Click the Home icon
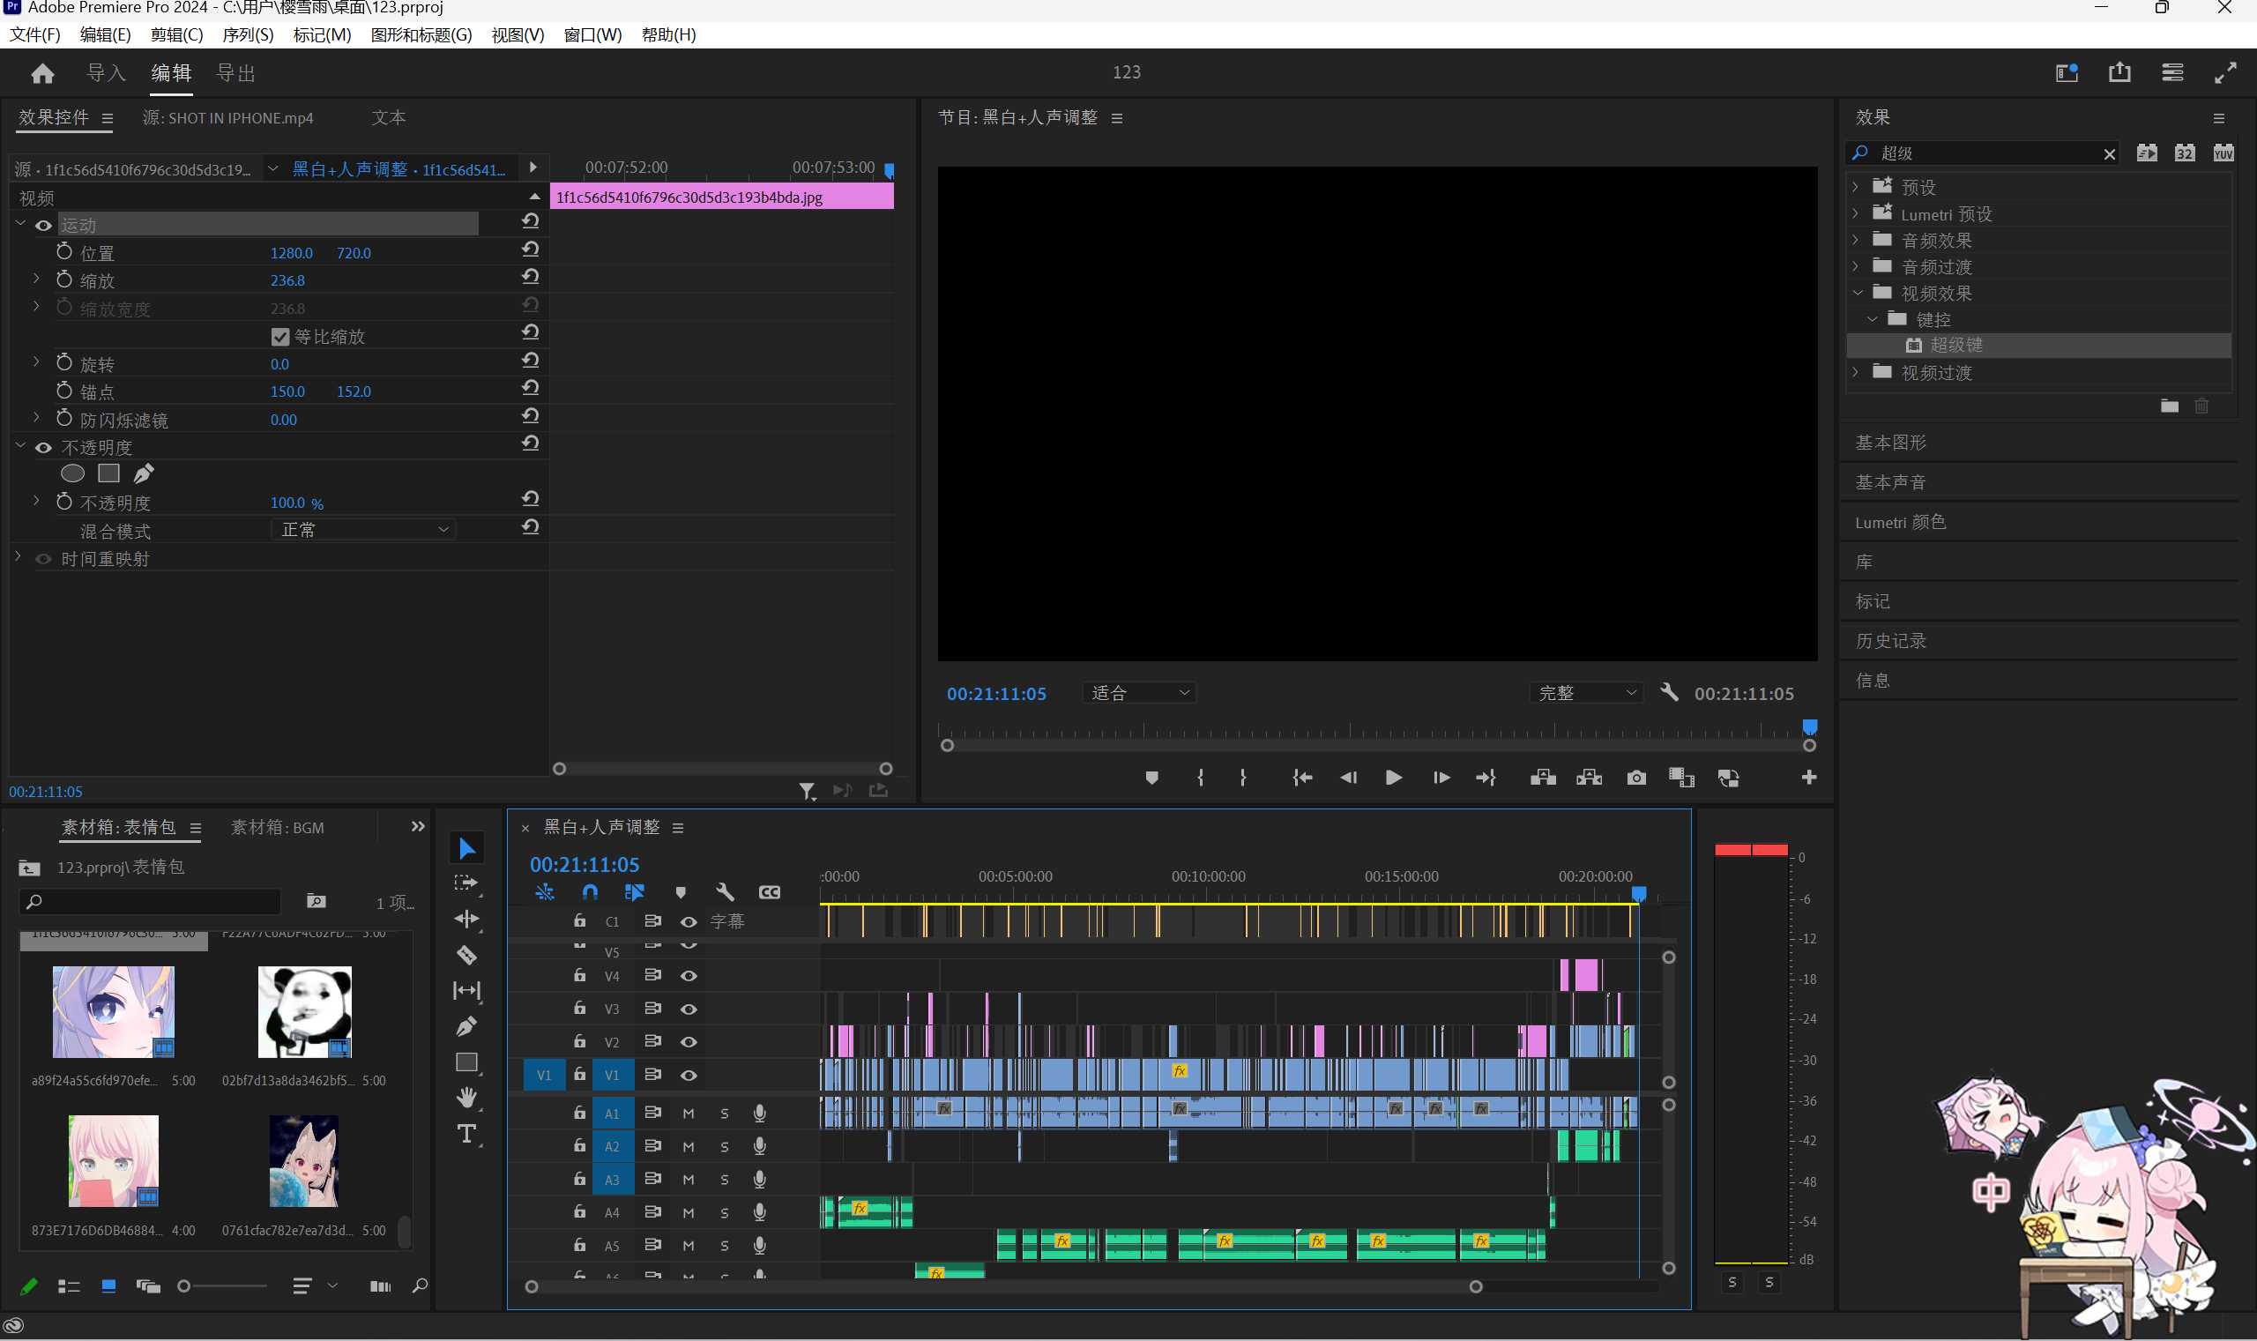This screenshot has height=1341, width=2257. (42, 73)
